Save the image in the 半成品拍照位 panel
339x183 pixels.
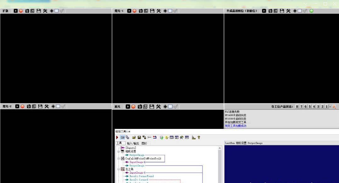282,11
